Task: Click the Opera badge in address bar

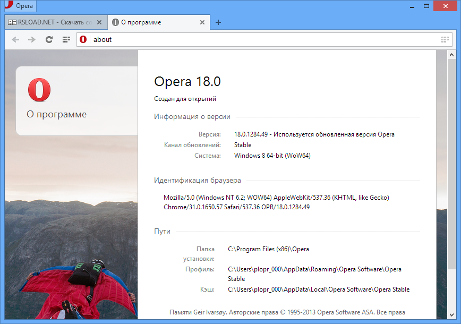Action: [x=83, y=39]
